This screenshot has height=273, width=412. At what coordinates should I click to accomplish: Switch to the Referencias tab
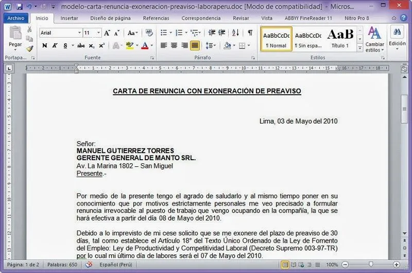[156, 18]
